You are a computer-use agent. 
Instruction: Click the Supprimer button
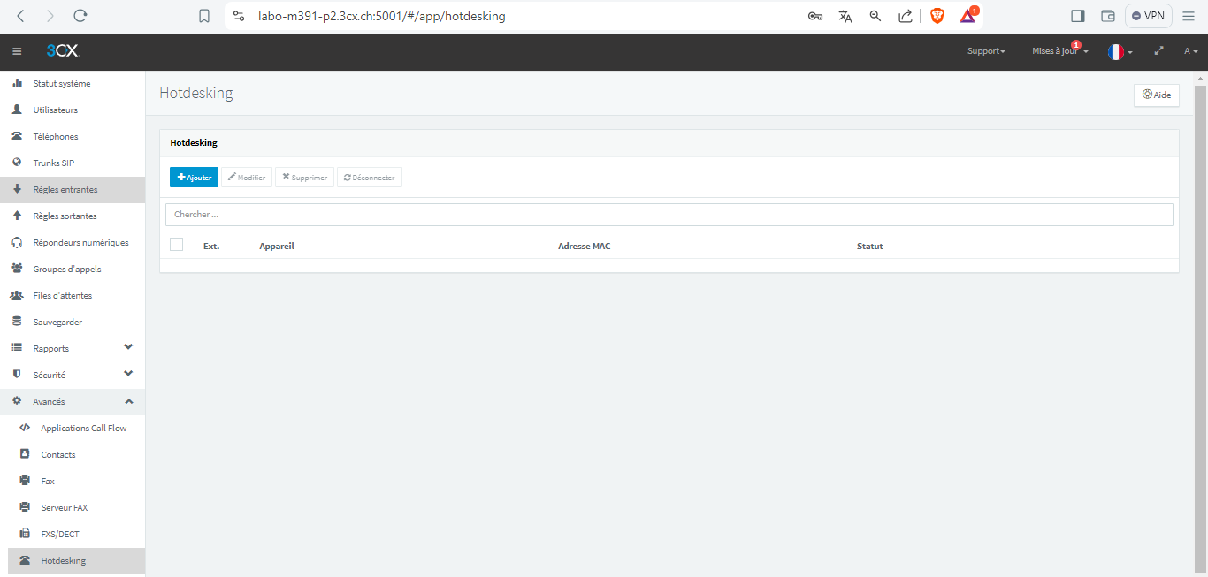point(304,178)
